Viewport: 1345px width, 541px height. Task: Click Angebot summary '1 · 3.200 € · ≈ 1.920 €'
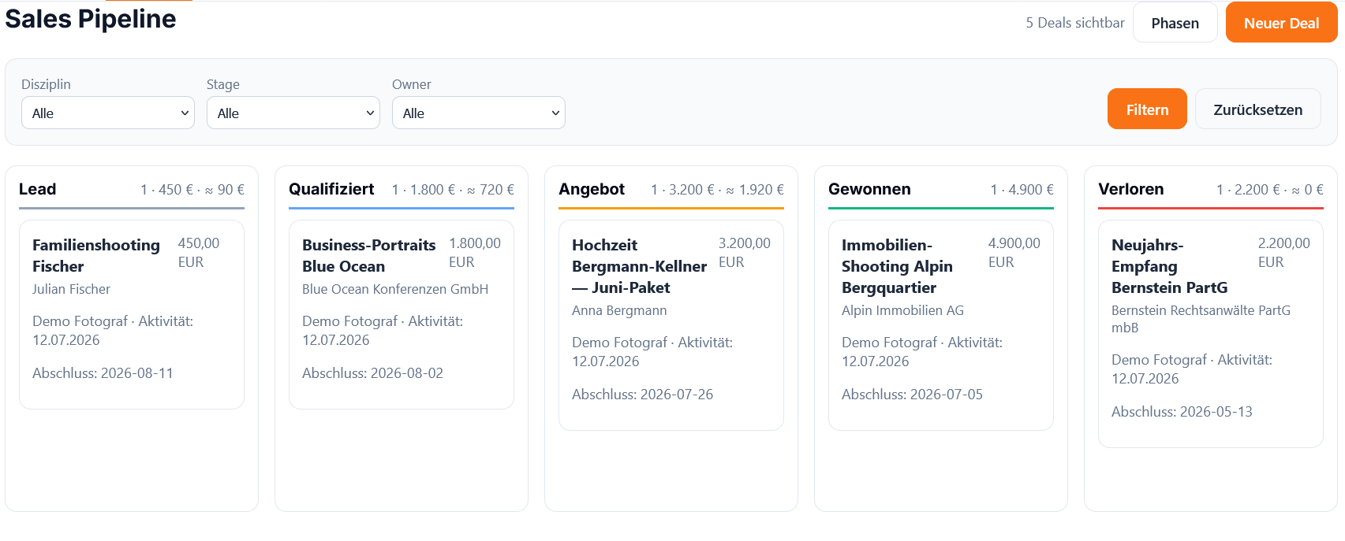tap(717, 190)
